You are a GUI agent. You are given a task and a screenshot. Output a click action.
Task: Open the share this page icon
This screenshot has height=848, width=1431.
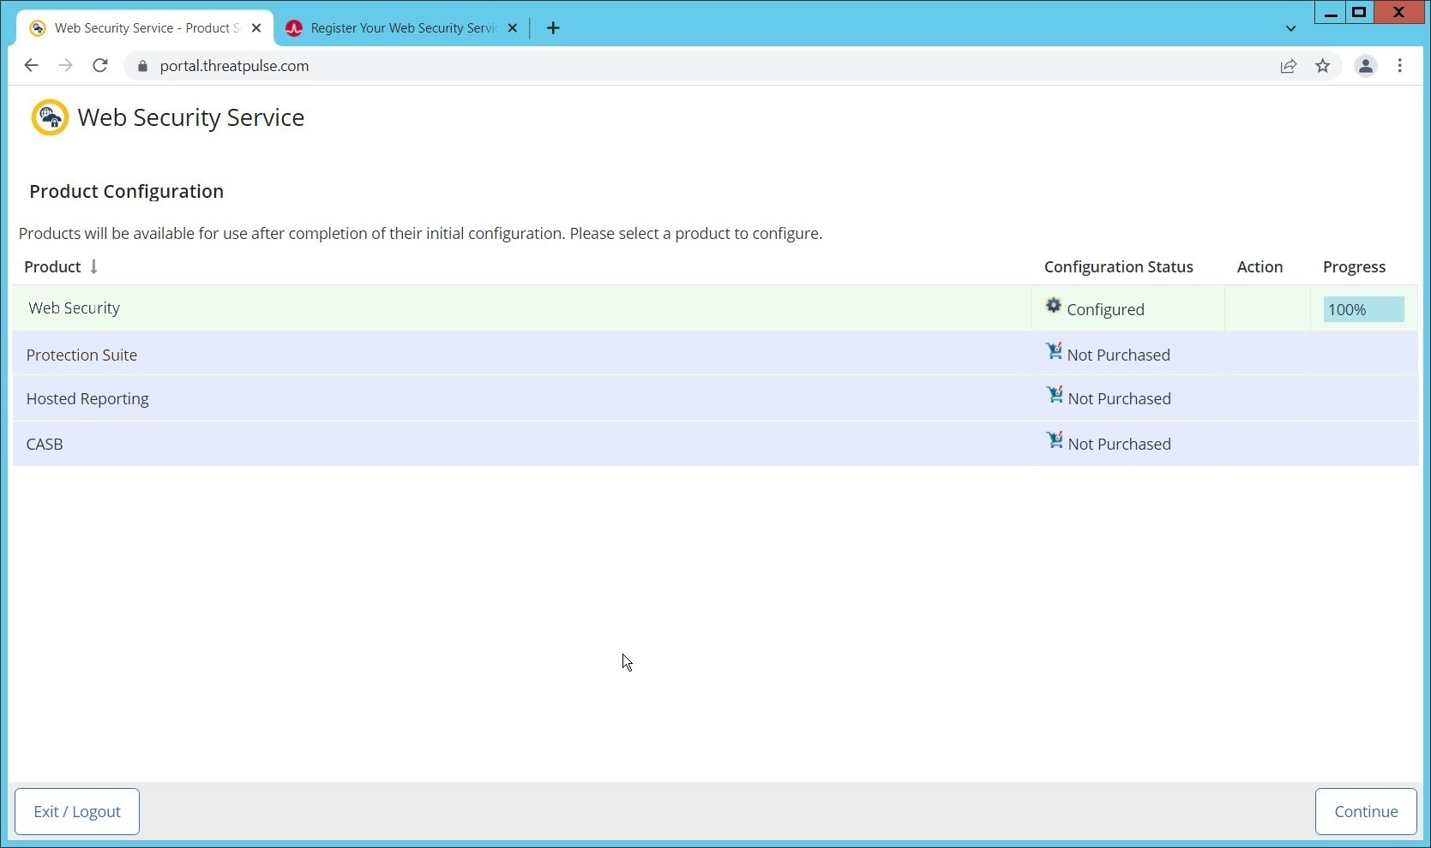[x=1288, y=66]
